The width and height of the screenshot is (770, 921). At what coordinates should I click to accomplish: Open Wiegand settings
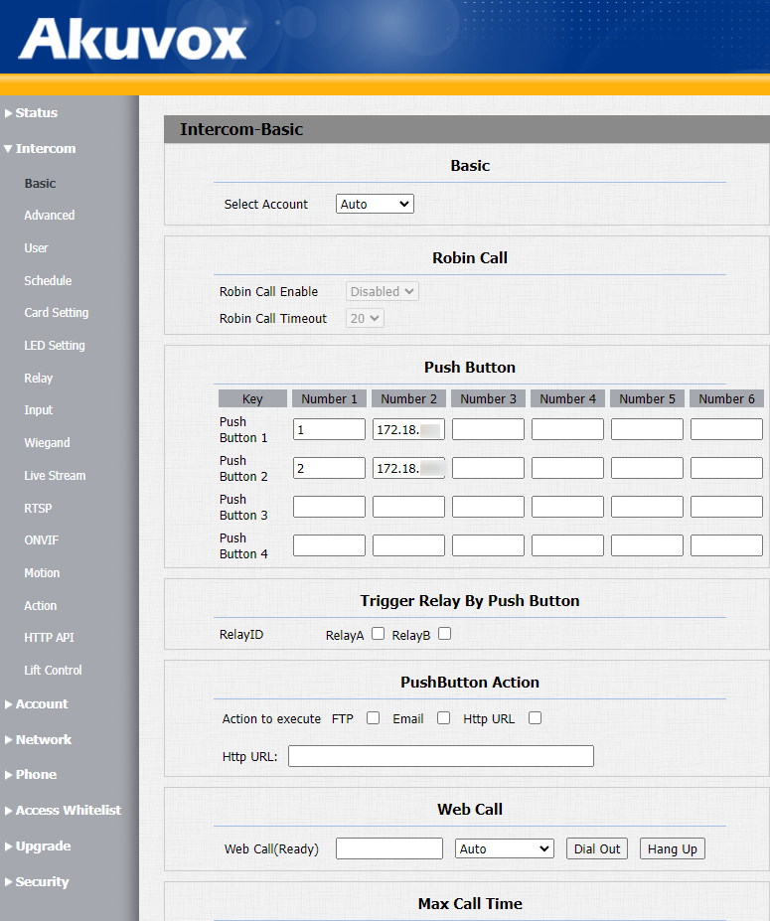coord(47,443)
